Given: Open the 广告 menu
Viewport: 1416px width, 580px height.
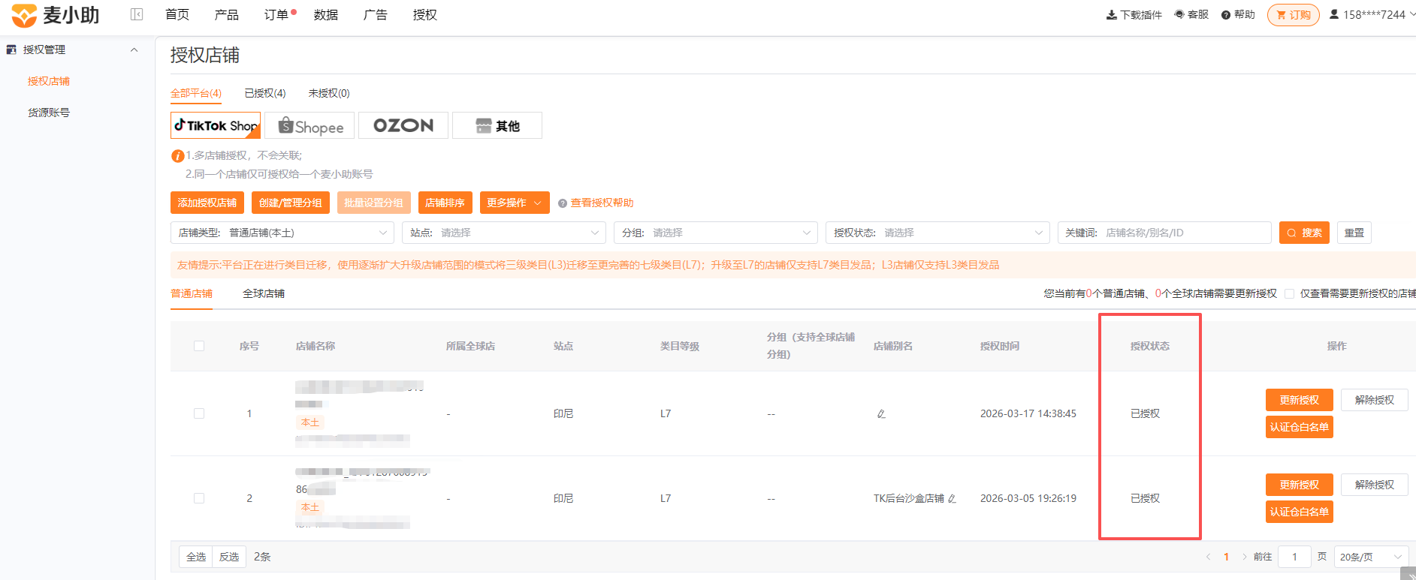Looking at the screenshot, I should (x=376, y=14).
